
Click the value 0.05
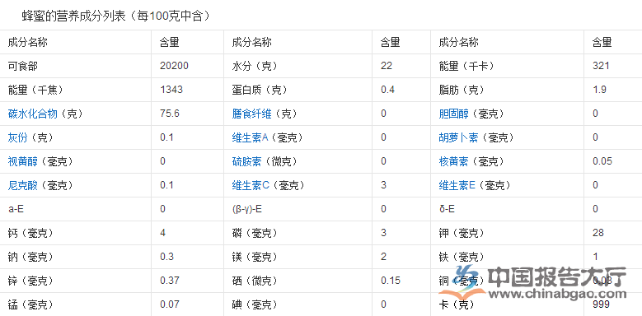tap(602, 161)
